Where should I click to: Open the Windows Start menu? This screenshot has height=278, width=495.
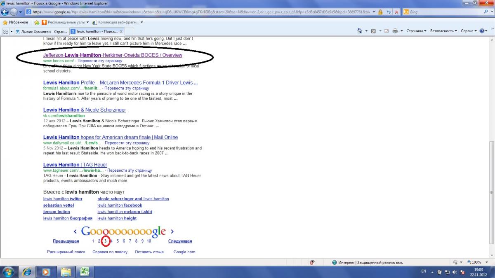[8, 272]
